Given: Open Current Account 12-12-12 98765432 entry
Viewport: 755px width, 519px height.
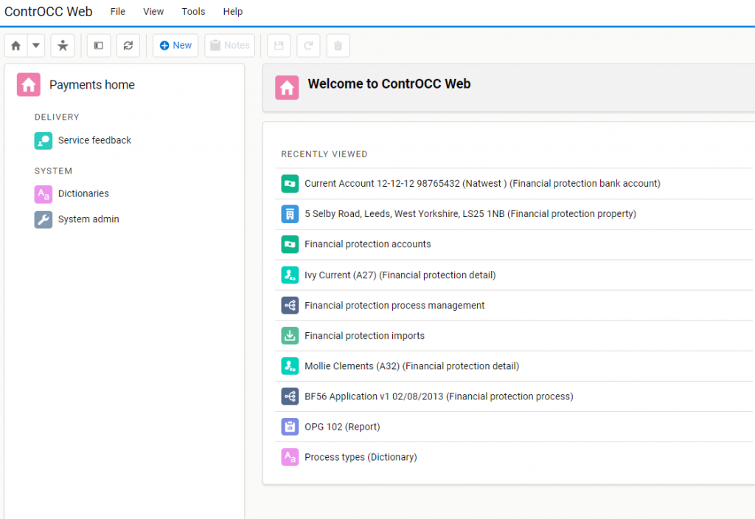Looking at the screenshot, I should point(482,184).
